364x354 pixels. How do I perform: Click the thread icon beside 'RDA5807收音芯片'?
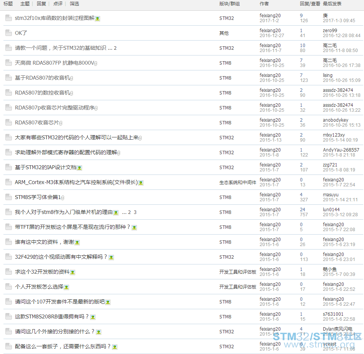coord(8,122)
